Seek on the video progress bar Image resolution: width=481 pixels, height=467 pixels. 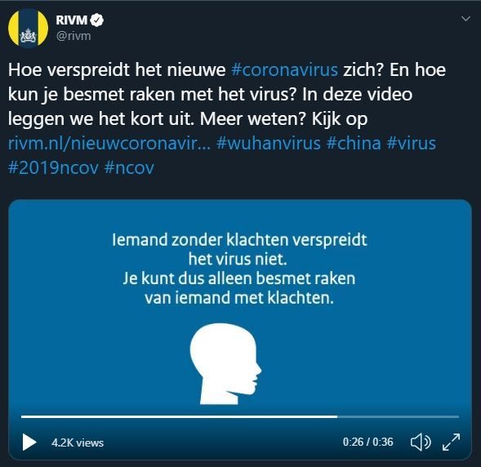[240, 416]
